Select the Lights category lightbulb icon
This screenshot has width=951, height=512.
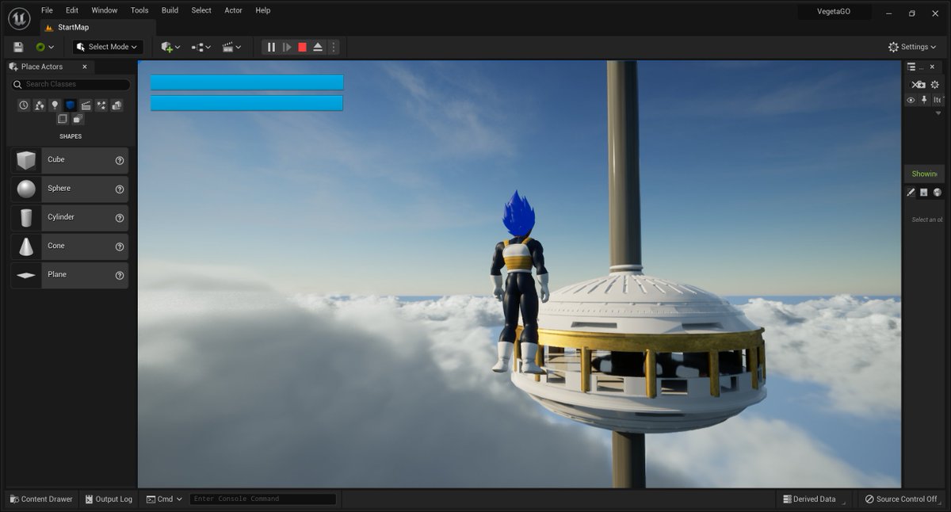coord(55,105)
